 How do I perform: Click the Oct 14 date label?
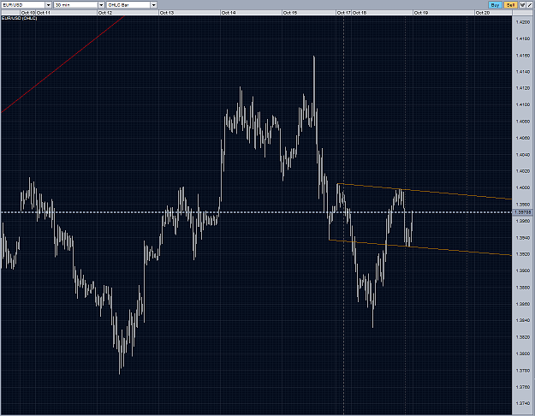coord(229,13)
